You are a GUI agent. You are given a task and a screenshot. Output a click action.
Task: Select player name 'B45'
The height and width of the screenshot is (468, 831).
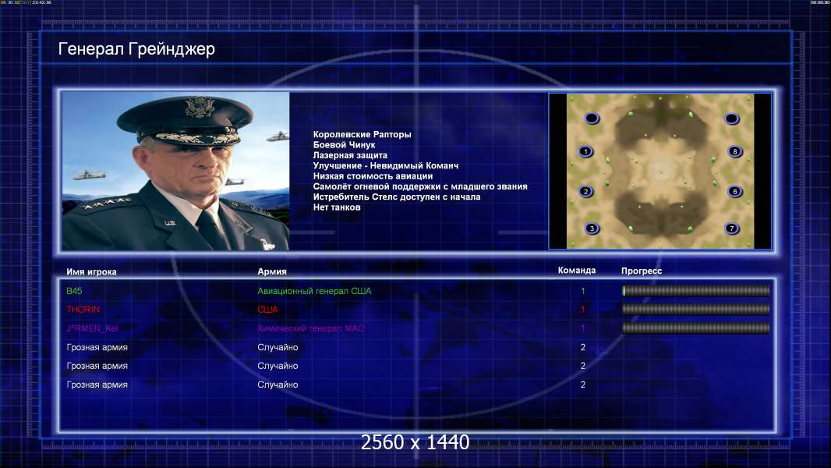tap(74, 291)
